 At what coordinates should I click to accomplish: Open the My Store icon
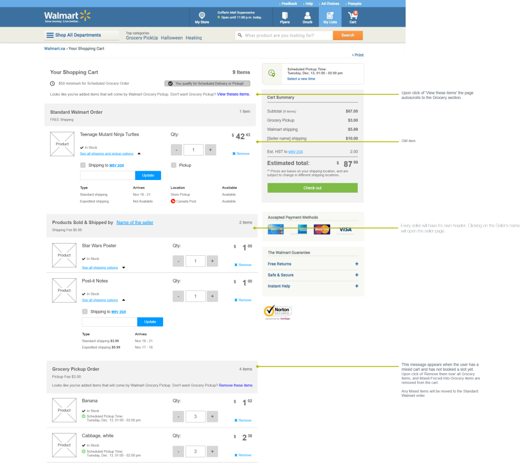pos(202,17)
